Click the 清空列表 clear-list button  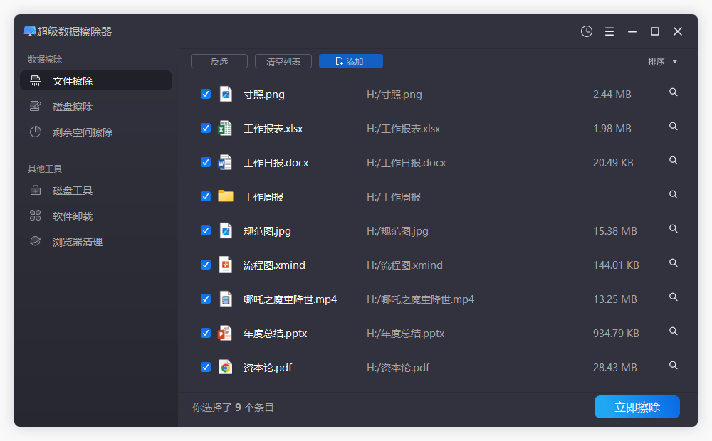click(283, 61)
